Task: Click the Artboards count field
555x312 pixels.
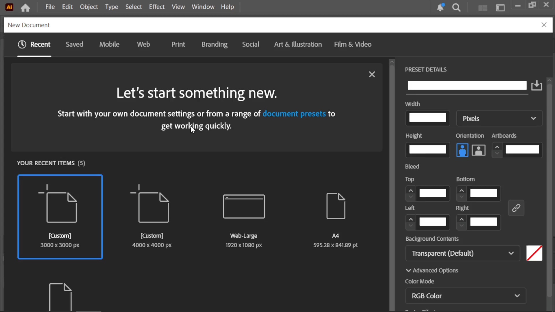Action: click(x=522, y=150)
